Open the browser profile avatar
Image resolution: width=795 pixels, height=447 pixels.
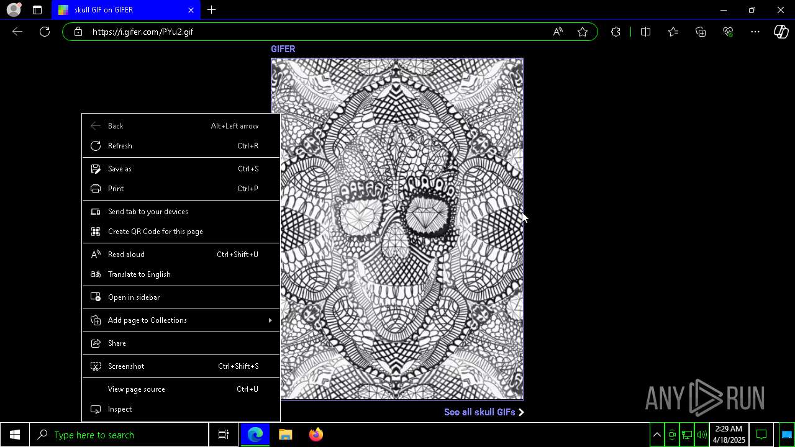click(14, 10)
